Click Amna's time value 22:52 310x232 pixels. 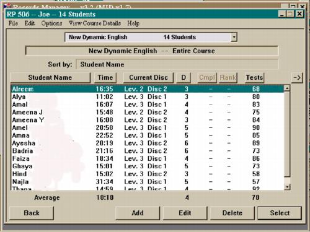point(104,135)
